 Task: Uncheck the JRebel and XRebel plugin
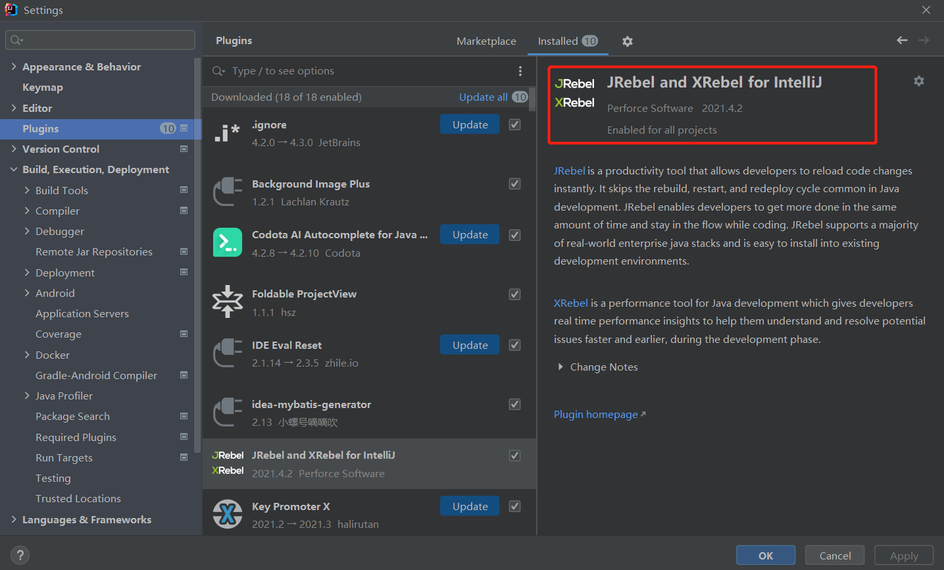515,455
